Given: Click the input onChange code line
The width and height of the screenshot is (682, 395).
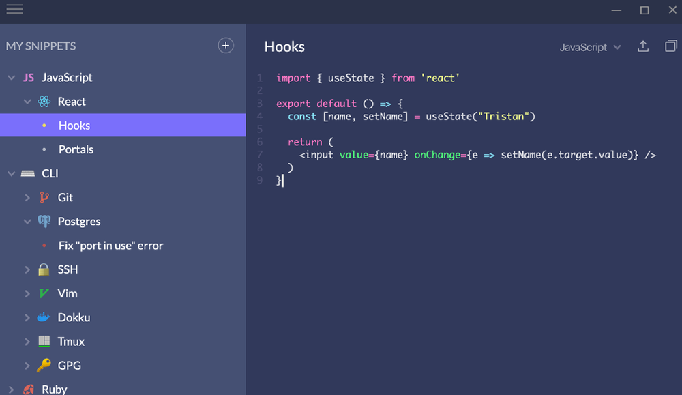Looking at the screenshot, I should [477, 155].
